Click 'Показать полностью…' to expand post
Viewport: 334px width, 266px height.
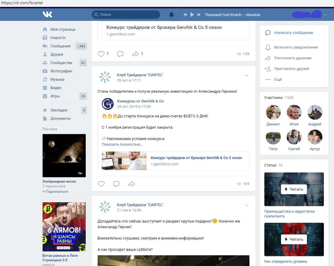(x=122, y=144)
